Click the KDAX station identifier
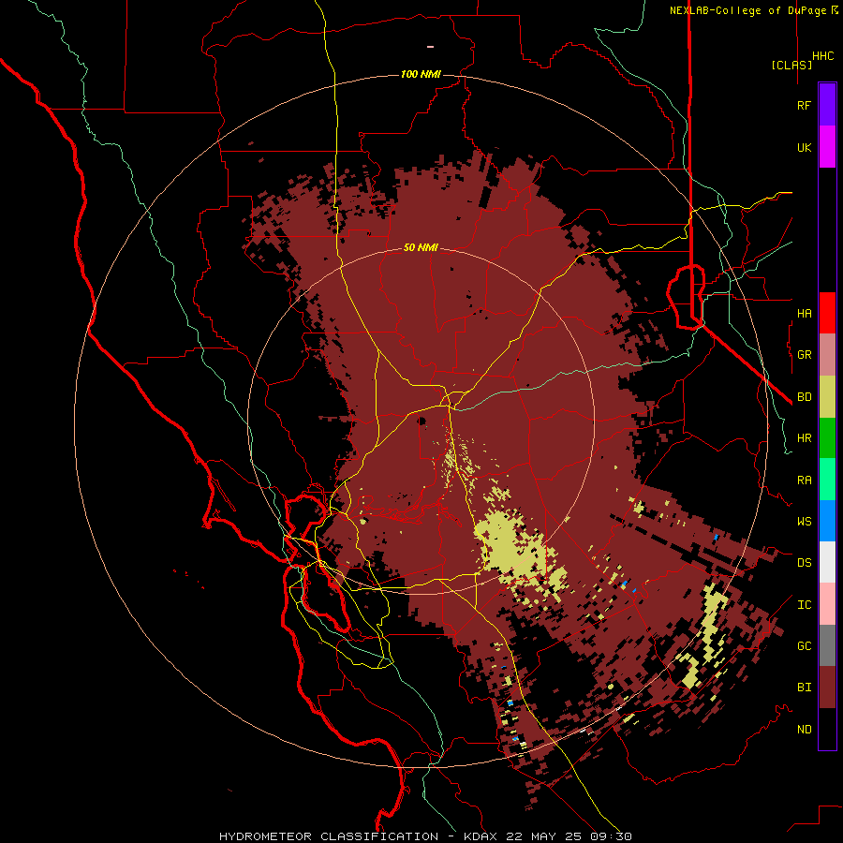Screen dimensions: 843x843 tap(481, 836)
